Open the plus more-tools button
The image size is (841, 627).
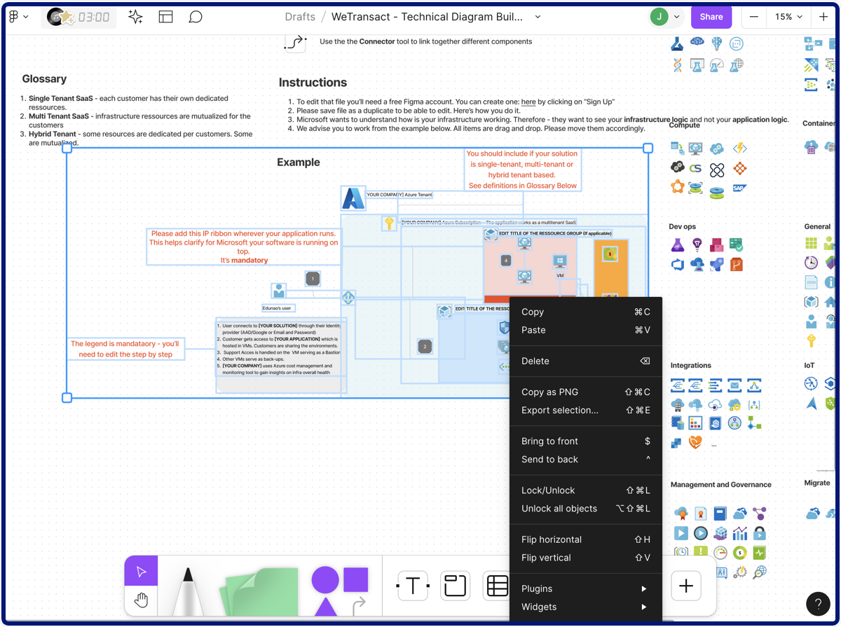coord(686,586)
